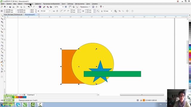Click the Save diskette icon
This screenshot has height=107, width=191.
[10, 7]
